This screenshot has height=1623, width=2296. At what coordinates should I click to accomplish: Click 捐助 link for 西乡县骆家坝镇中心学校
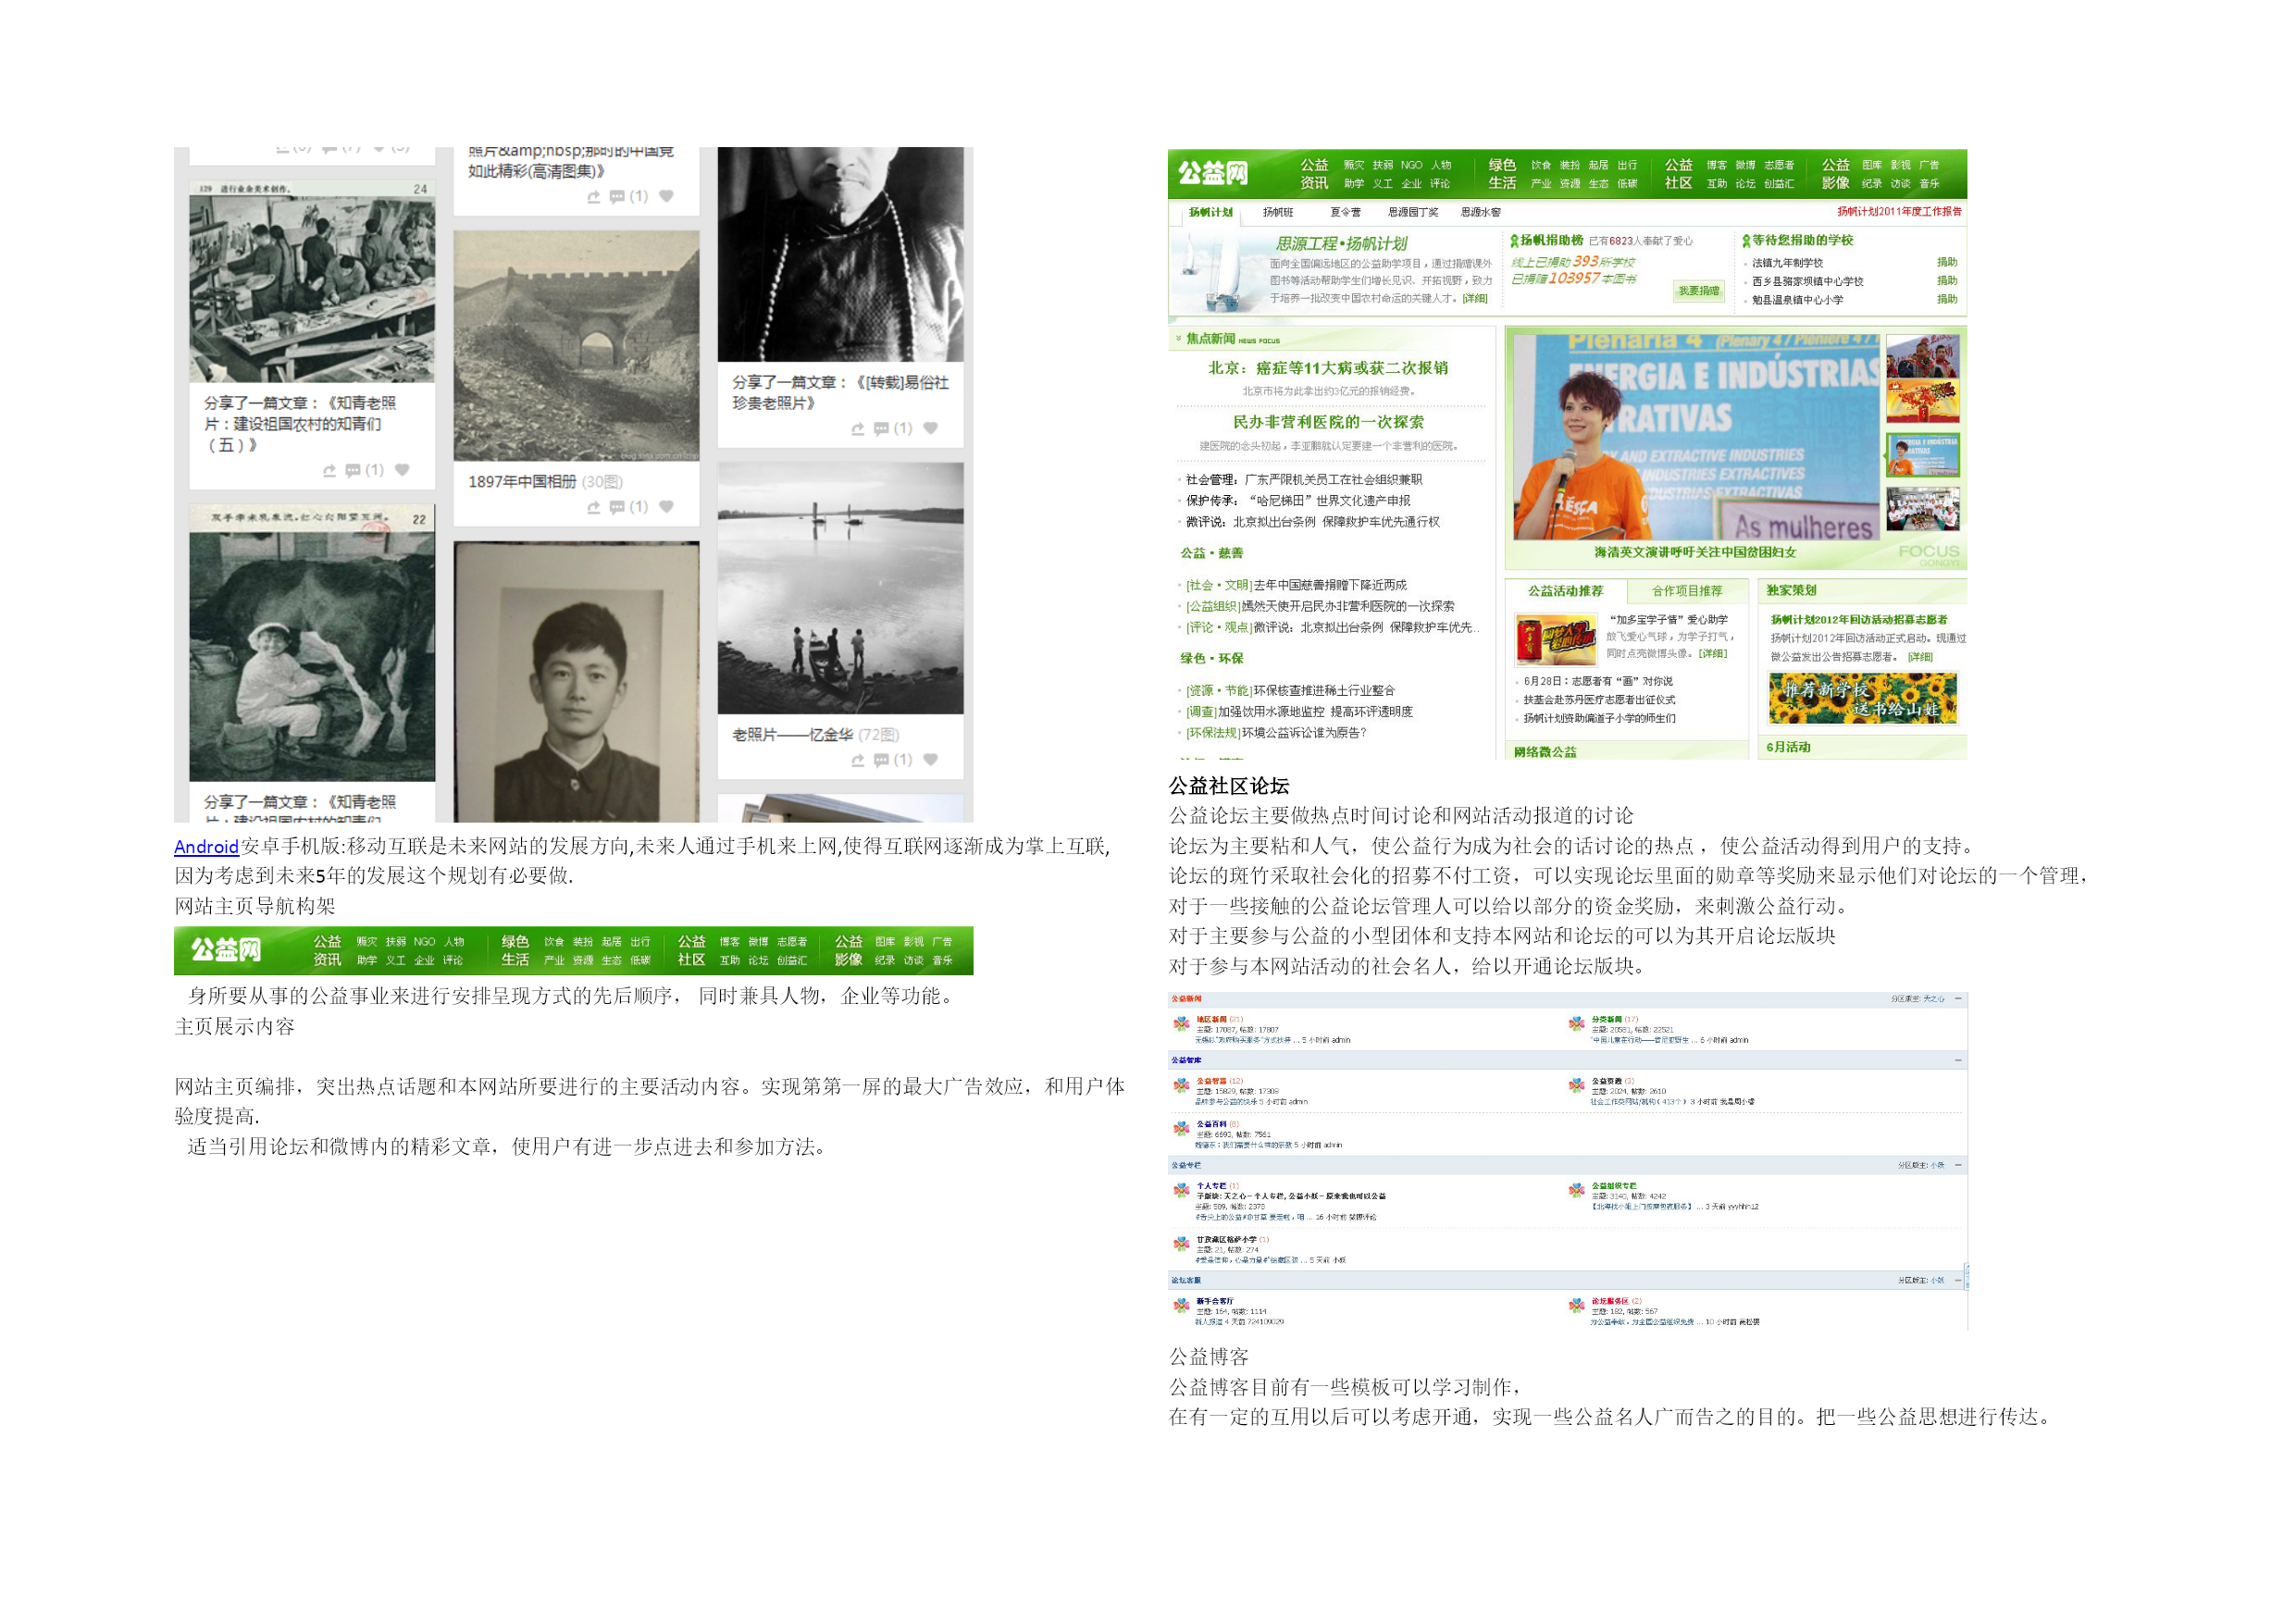tap(1946, 281)
